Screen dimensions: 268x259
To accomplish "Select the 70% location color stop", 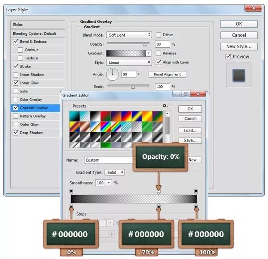I will (159, 206).
